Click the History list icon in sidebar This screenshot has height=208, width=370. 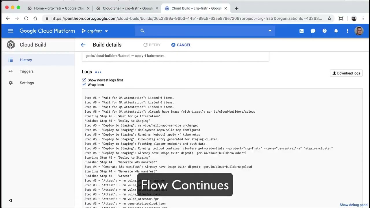click(x=11, y=60)
